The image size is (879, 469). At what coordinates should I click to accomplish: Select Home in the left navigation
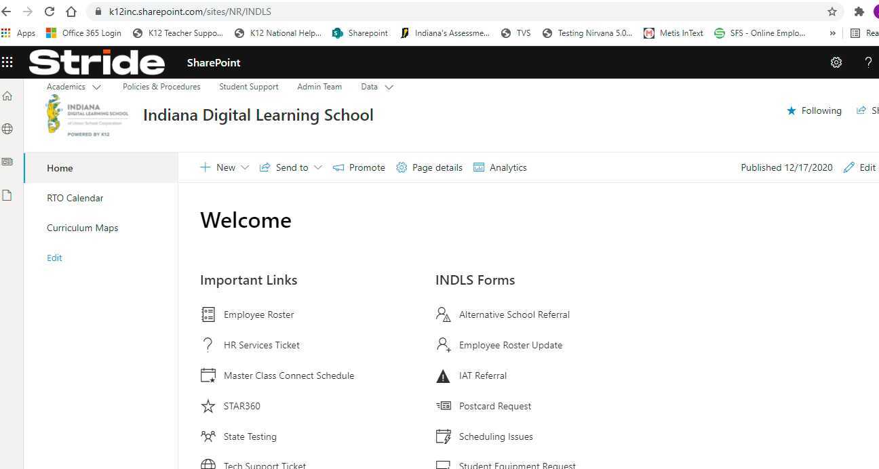101,168
